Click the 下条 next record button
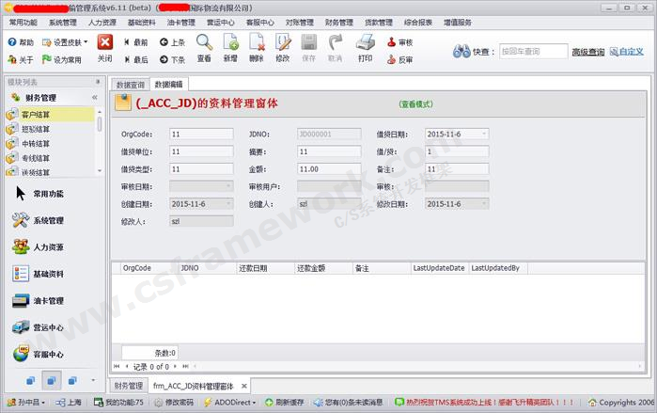Viewport: 657px width, 413px height. [171, 59]
